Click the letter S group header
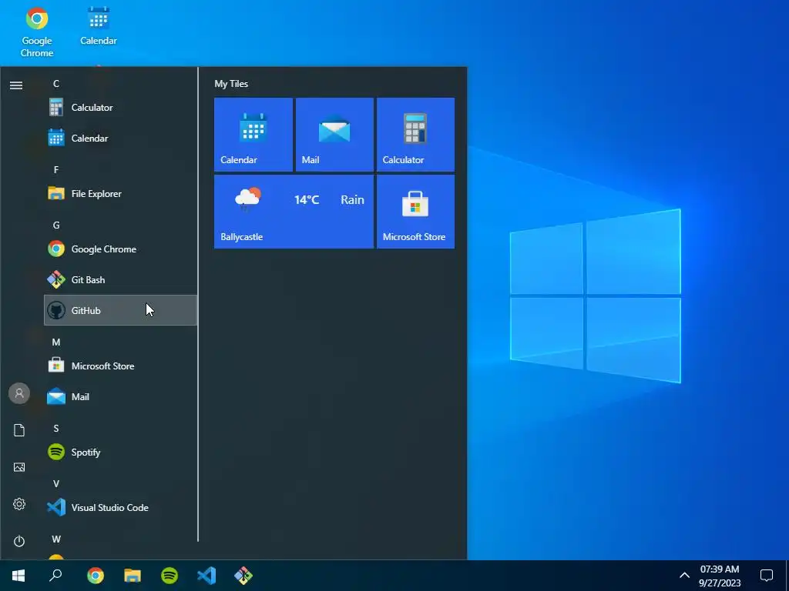789x591 pixels. pyautogui.click(x=56, y=429)
